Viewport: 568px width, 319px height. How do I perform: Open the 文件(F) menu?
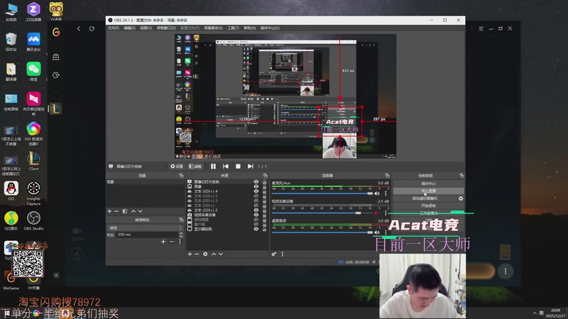coord(114,28)
